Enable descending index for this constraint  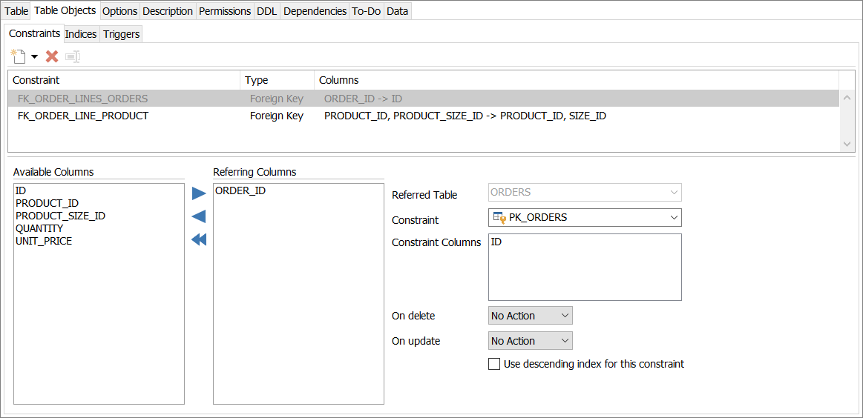click(494, 364)
